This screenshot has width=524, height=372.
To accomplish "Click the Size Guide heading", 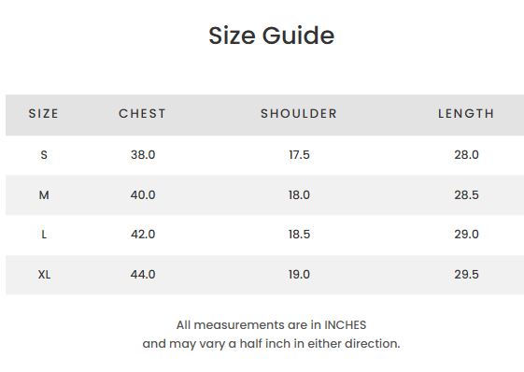I will tap(272, 36).
